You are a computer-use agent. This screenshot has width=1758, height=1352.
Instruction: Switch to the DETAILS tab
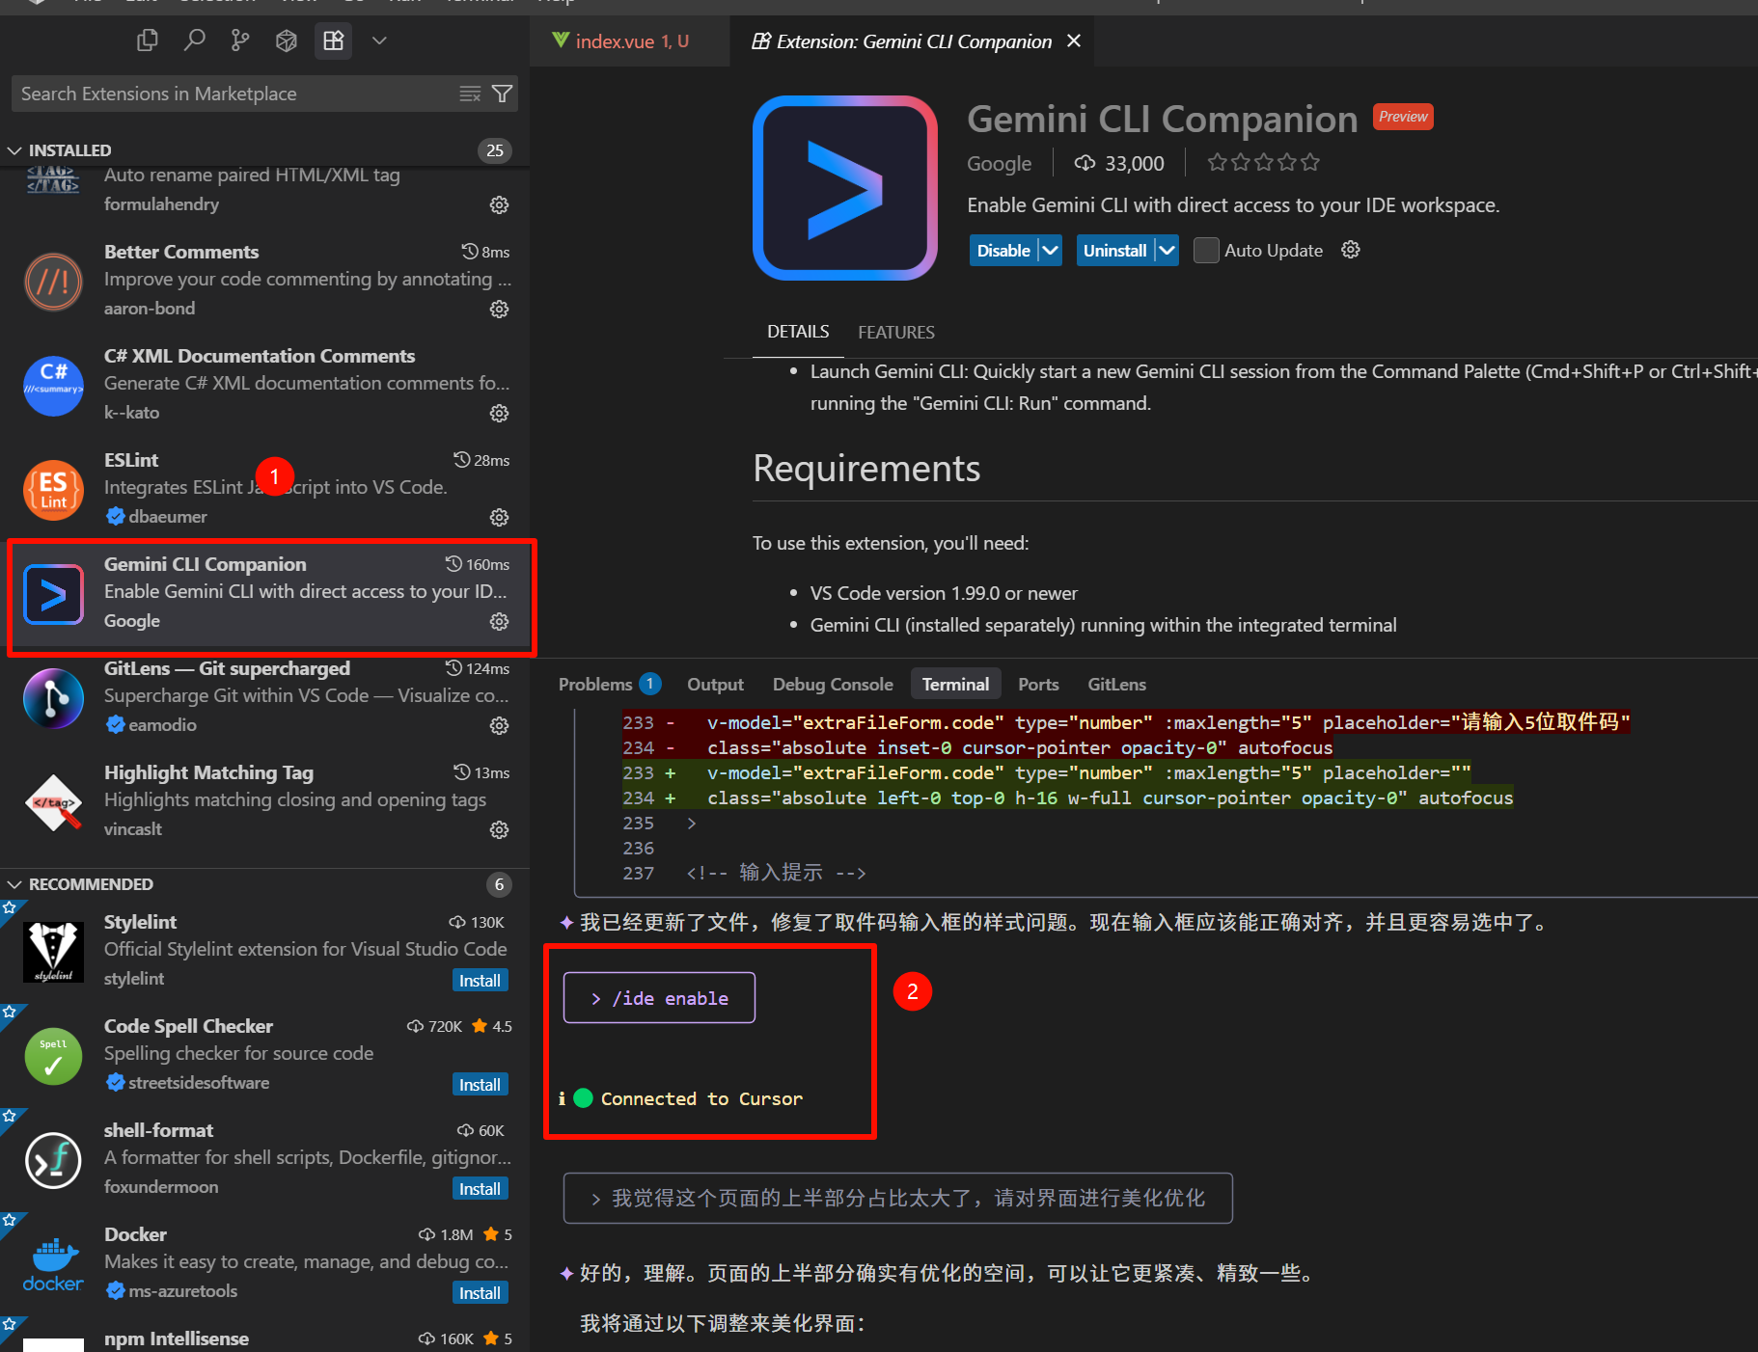pos(798,332)
